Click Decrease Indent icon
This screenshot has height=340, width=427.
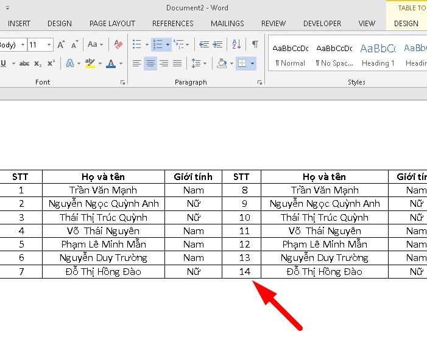coord(204,44)
